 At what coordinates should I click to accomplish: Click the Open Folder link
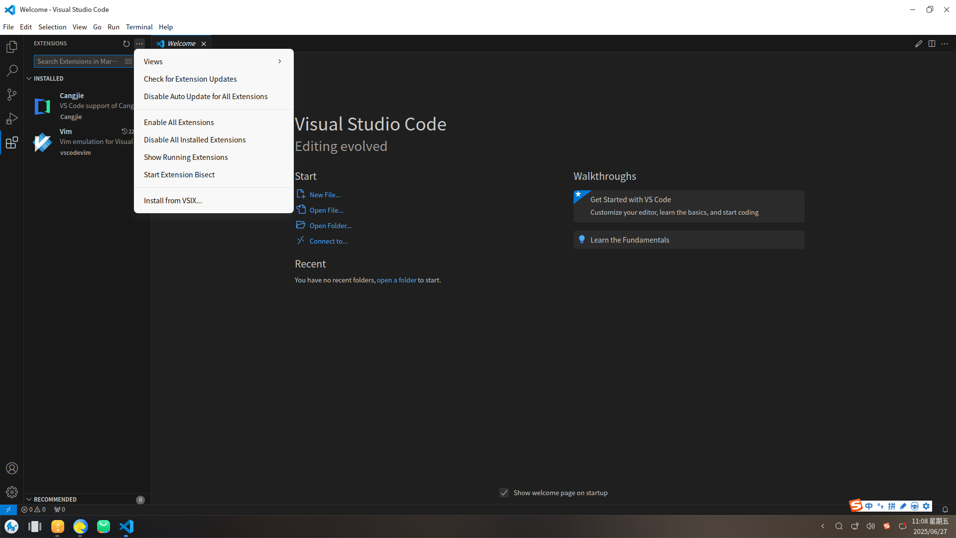[330, 226]
